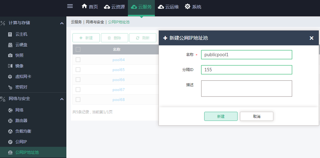Open the pool64 link
Image resolution: width=320 pixels, height=158 pixels.
pos(119,60)
